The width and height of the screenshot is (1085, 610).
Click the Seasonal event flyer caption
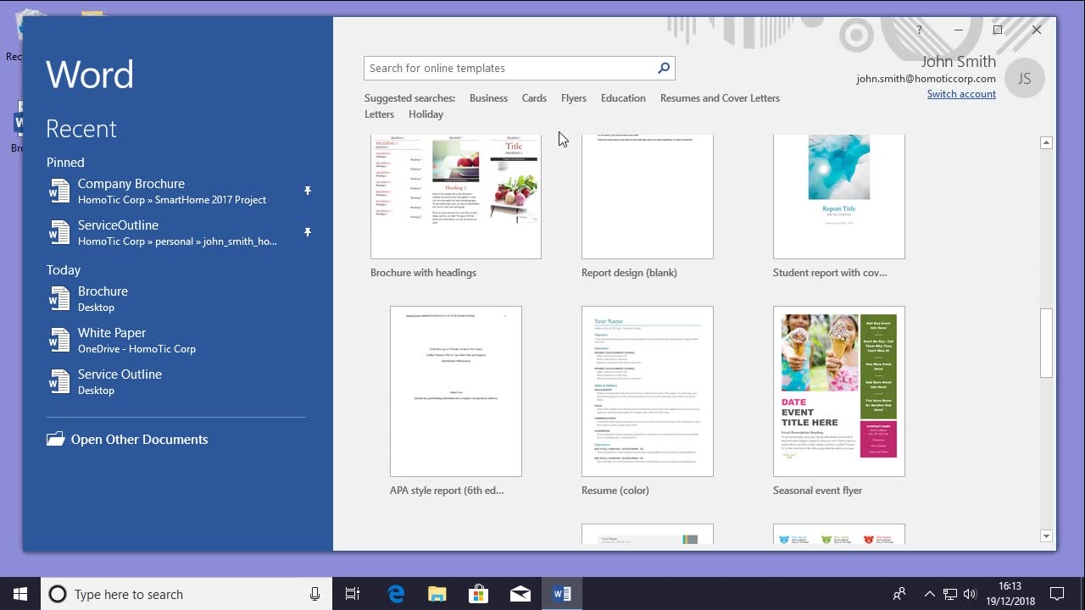point(817,491)
